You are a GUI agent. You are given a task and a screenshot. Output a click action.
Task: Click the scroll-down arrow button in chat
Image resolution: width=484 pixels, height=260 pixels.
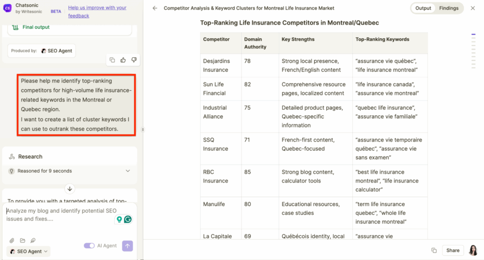70,189
